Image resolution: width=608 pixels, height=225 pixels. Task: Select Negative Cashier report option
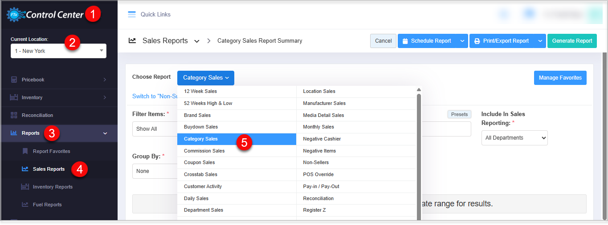[322, 139]
